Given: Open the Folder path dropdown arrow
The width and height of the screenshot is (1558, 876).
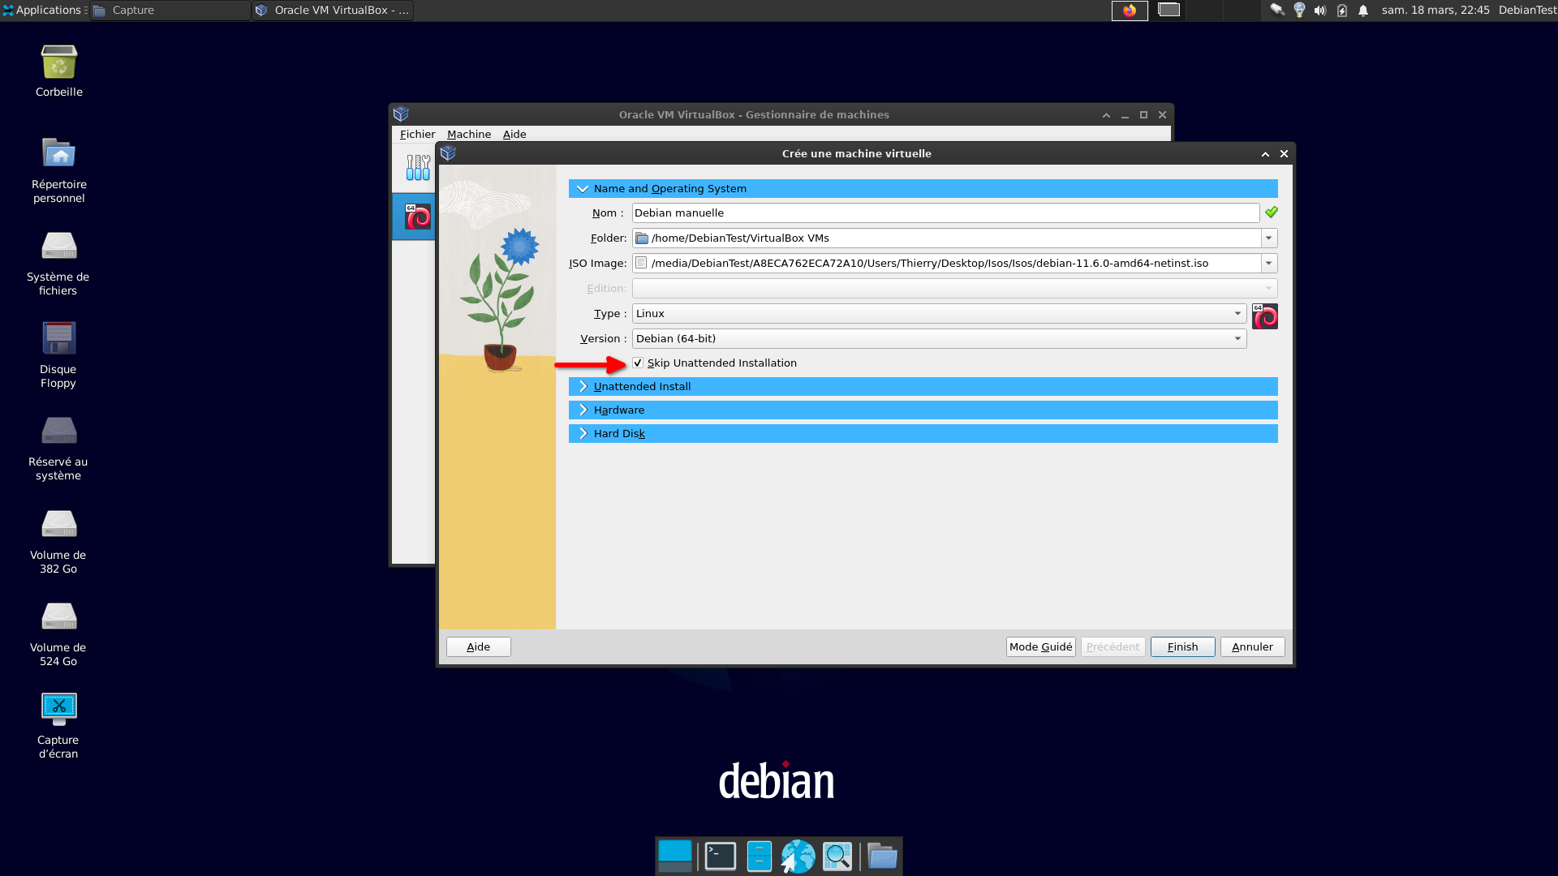Looking at the screenshot, I should [x=1269, y=238].
